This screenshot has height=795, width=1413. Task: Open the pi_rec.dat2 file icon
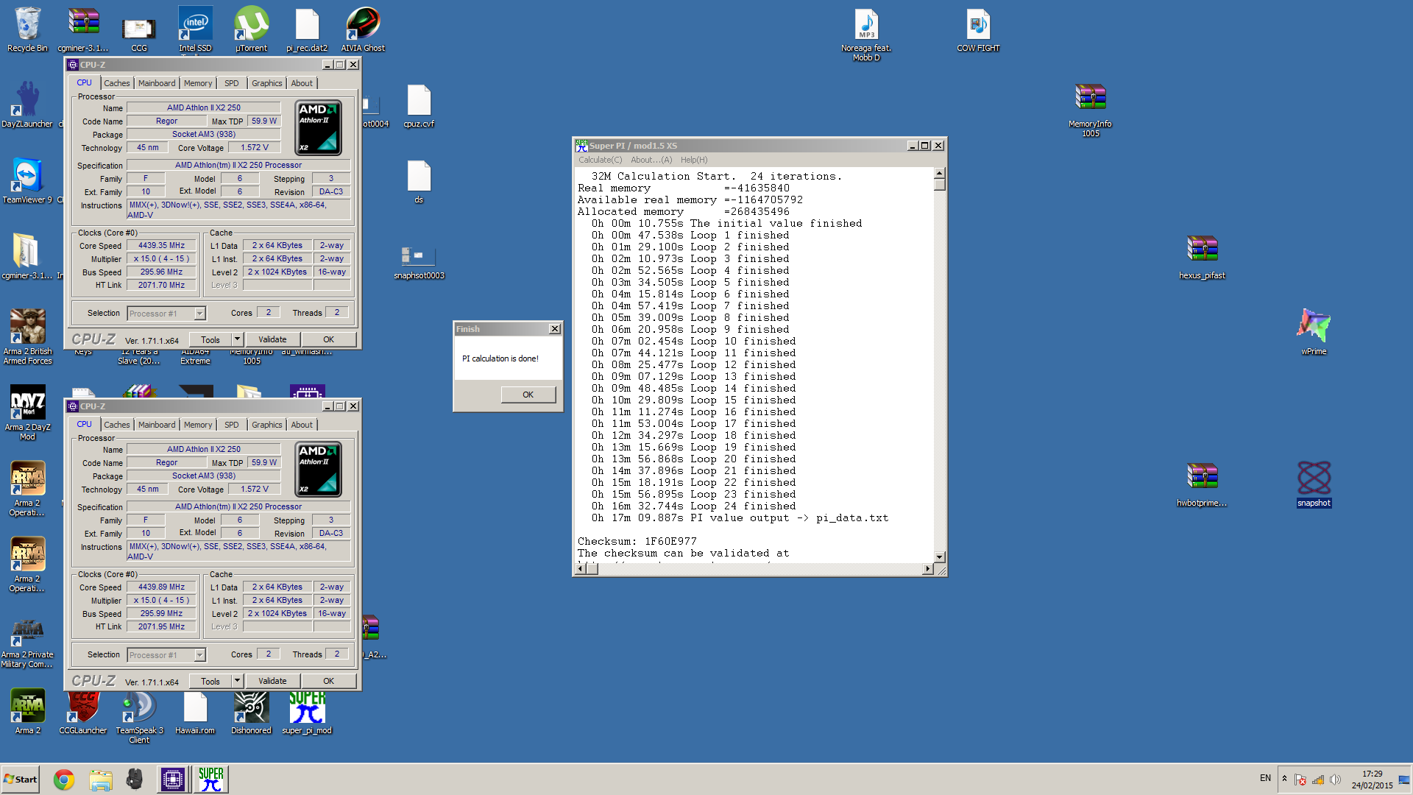coord(307,29)
